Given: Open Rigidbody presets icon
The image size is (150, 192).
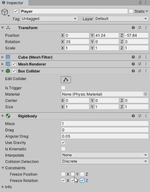Looking at the screenshot, I should (140, 116).
